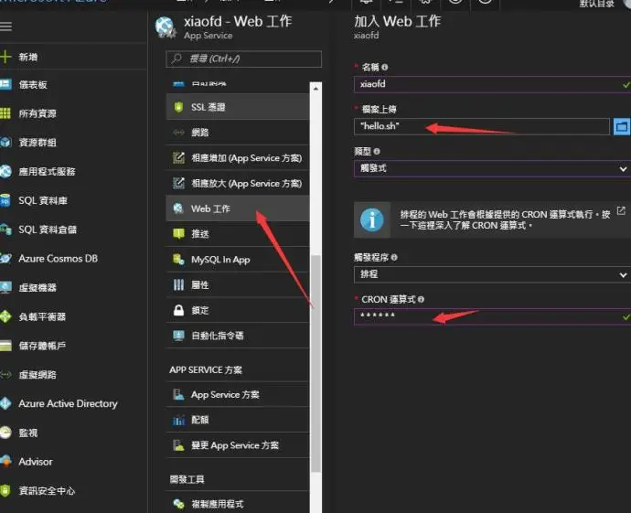Image resolution: width=631 pixels, height=513 pixels.
Task: Click the Azure Cosmos DB planet icon
Action: pyautogui.click(x=5, y=258)
